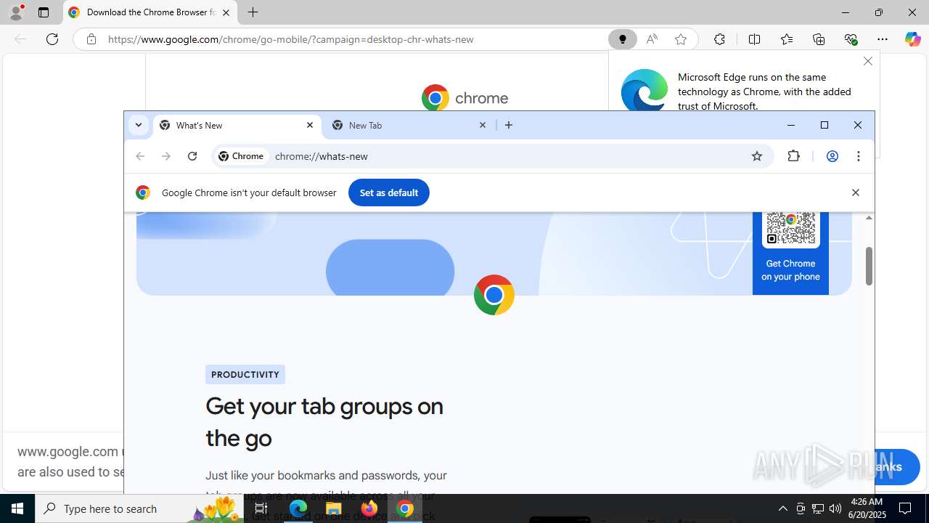Viewport: 929px width, 523px height.
Task: Switch to the What's New tab in Chrome
Action: click(237, 125)
